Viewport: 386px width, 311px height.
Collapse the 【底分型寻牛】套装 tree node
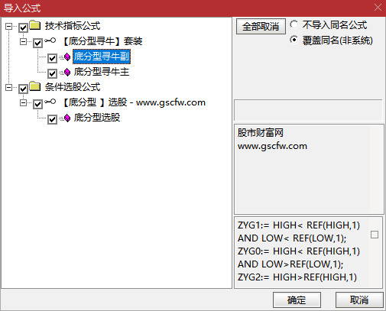tap(23, 41)
